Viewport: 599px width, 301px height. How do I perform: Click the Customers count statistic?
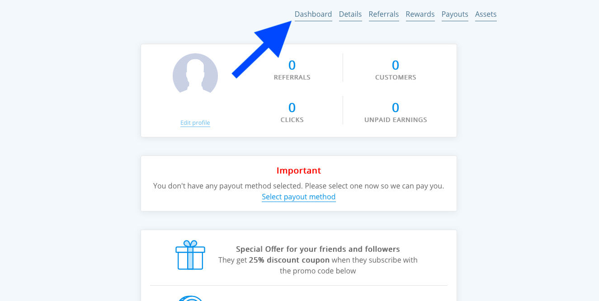(x=396, y=66)
